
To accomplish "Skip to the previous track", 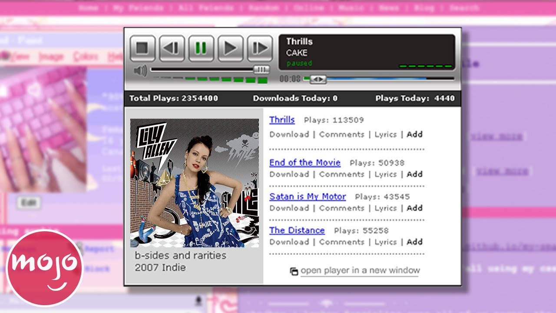I will pos(172,48).
